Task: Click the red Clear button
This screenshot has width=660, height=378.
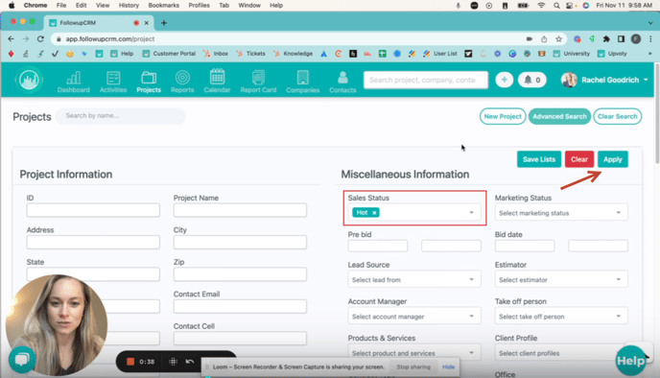Action: coord(579,159)
